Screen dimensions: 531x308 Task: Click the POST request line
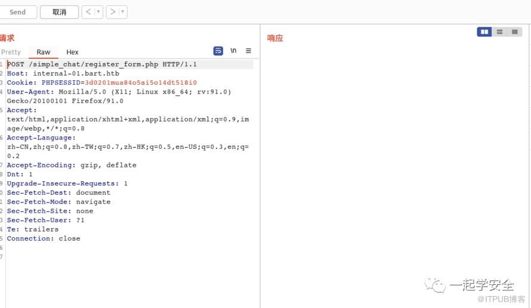102,64
